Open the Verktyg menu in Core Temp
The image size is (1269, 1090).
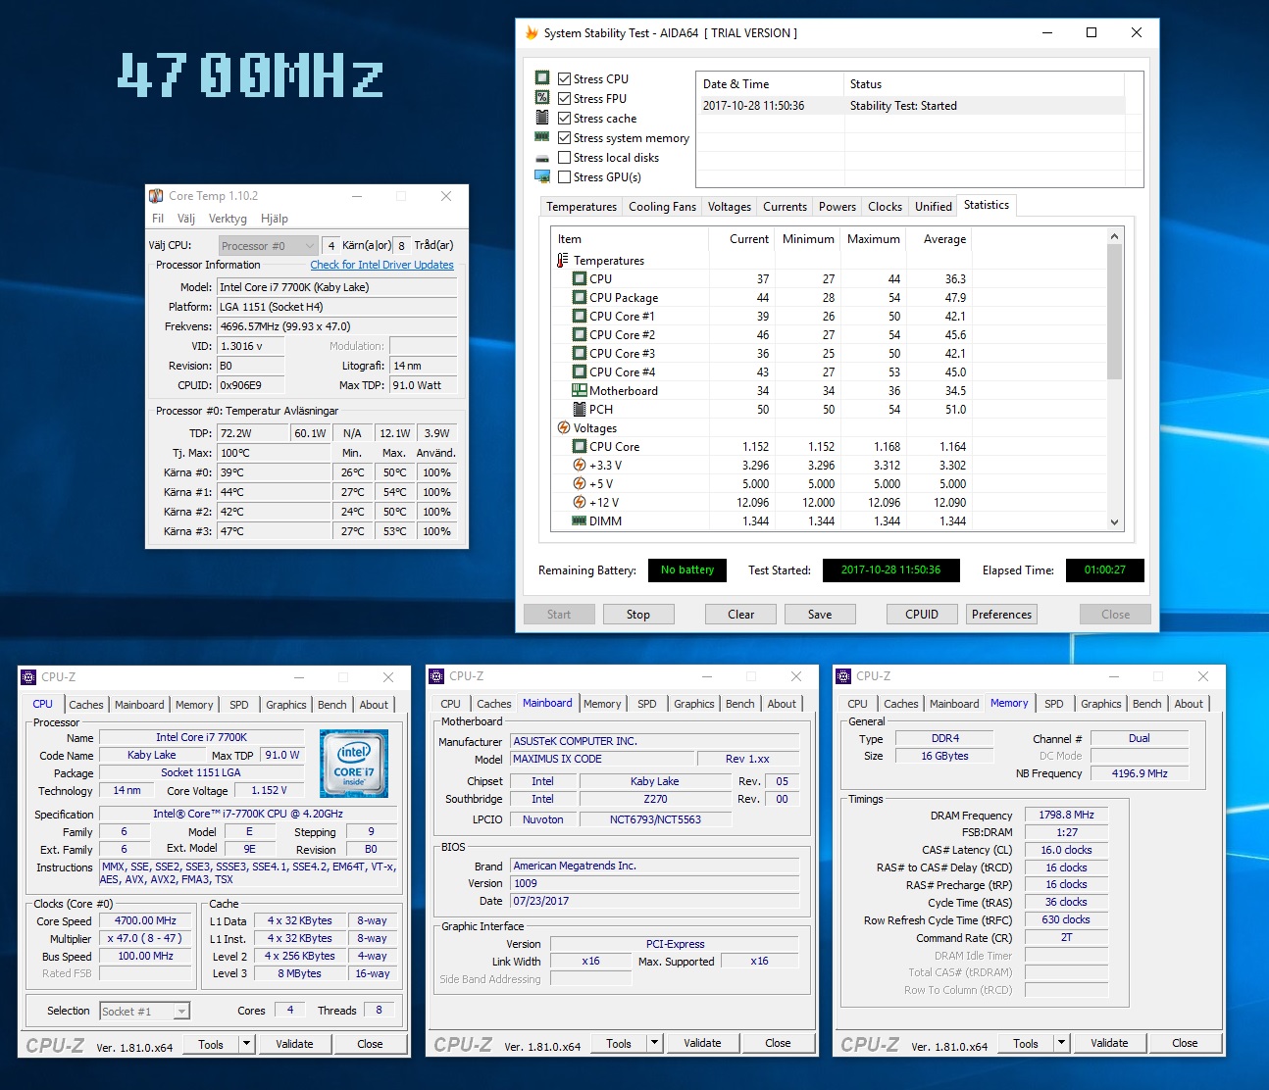coord(228,219)
